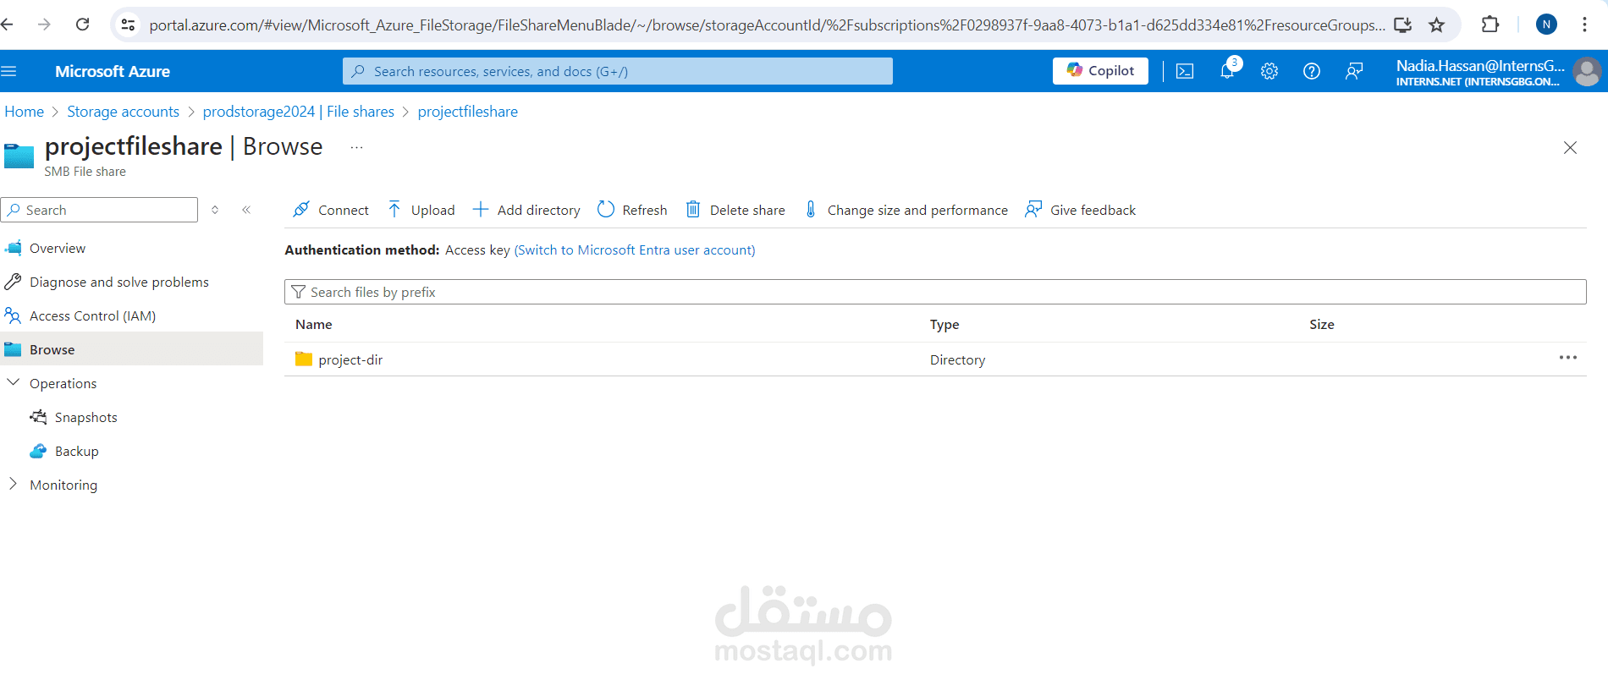Bookmark this page with the star icon
This screenshot has height=680, width=1608.
pos(1436,25)
